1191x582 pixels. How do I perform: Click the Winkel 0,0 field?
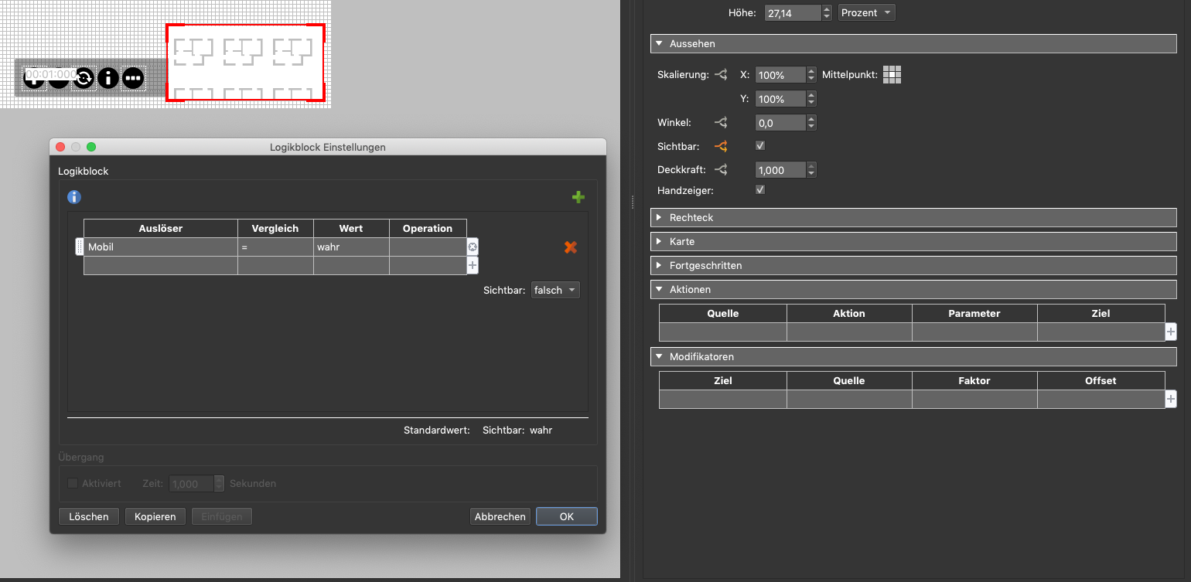point(780,123)
